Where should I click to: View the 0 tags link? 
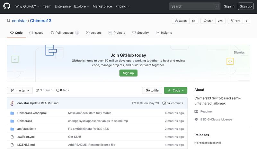pos(62,90)
